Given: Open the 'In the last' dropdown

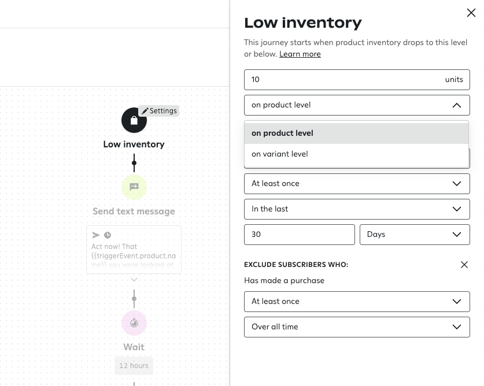Looking at the screenshot, I should 356,209.
